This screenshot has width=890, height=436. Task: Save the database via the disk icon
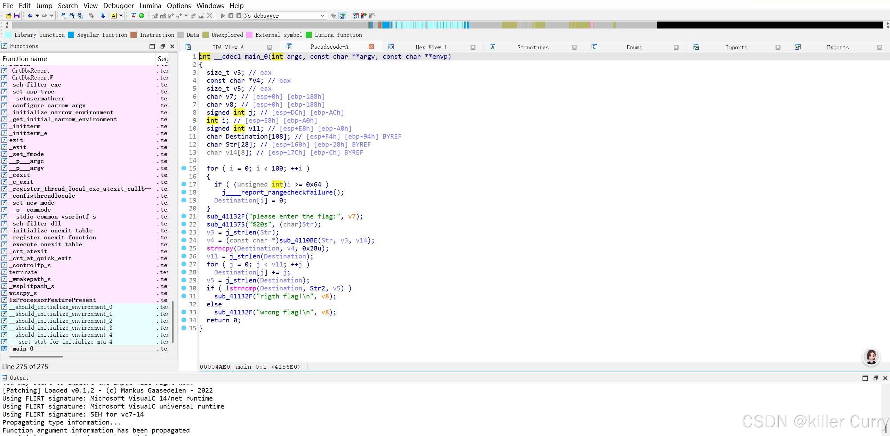(x=17, y=16)
